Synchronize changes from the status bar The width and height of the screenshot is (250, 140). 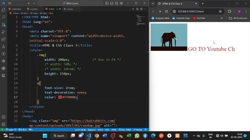[16, 129]
